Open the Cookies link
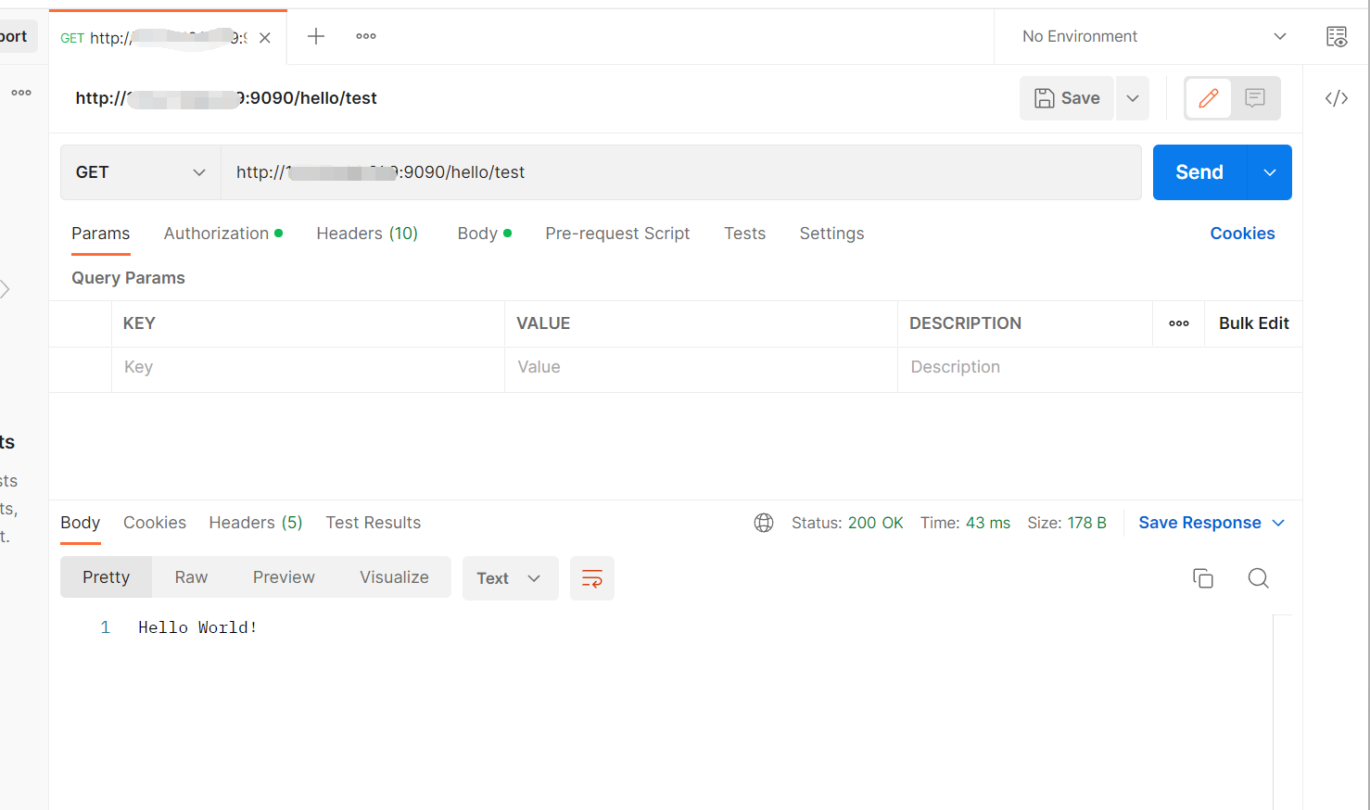This screenshot has width=1370, height=810. 1242,234
